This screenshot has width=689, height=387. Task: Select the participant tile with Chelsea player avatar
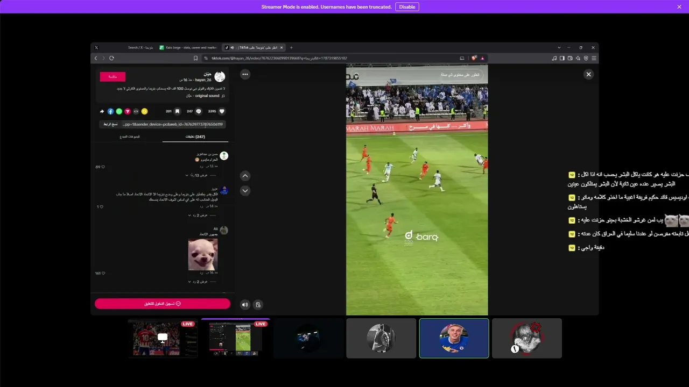(454, 338)
